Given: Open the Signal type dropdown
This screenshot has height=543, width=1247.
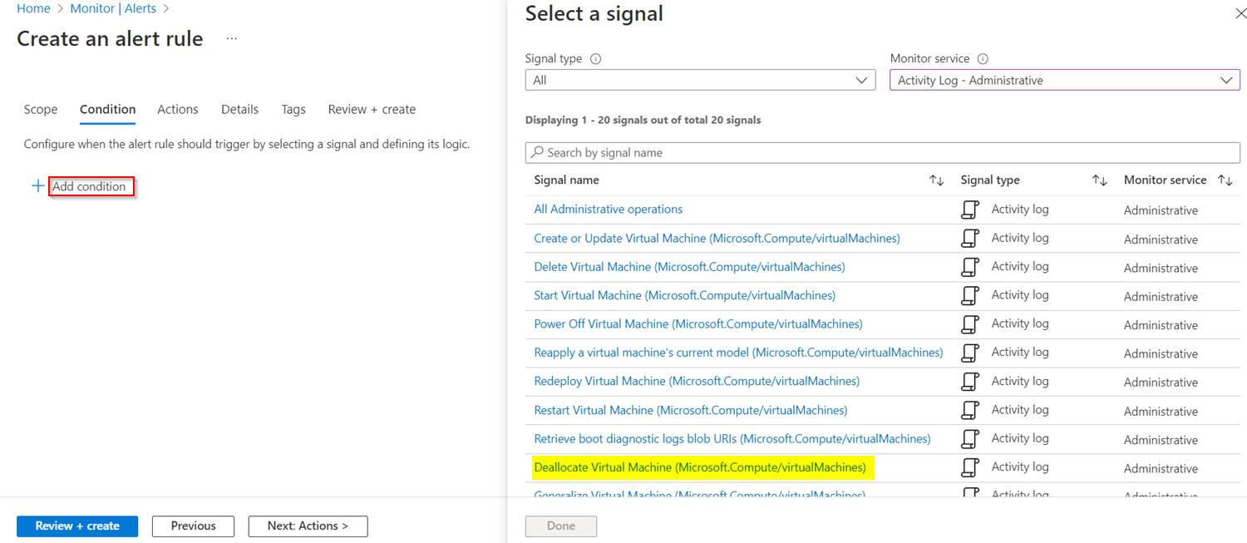Looking at the screenshot, I should 862,79.
